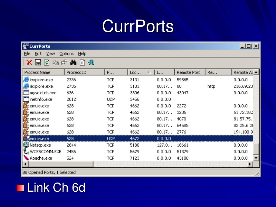Sort by the P... protocol column header
276x207 pixels.
[x=116, y=72]
